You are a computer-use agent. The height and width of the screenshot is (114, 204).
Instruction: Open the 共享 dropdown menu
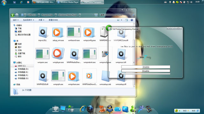coord(41,20)
